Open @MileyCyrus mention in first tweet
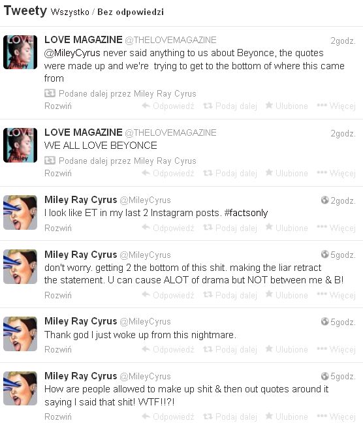The width and height of the screenshot is (363, 423). pos(72,53)
